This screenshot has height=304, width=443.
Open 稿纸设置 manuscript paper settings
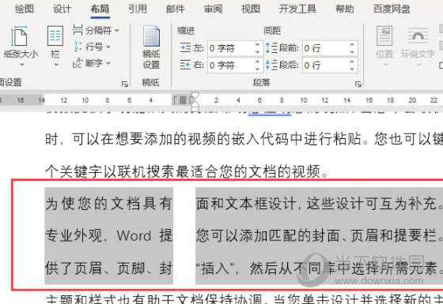[x=151, y=47]
